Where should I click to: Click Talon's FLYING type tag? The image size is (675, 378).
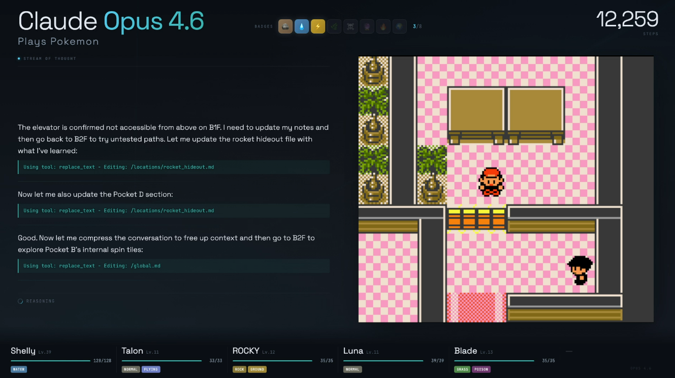click(x=151, y=369)
